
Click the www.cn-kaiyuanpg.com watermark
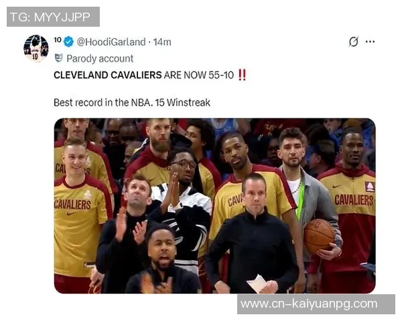[309, 304]
